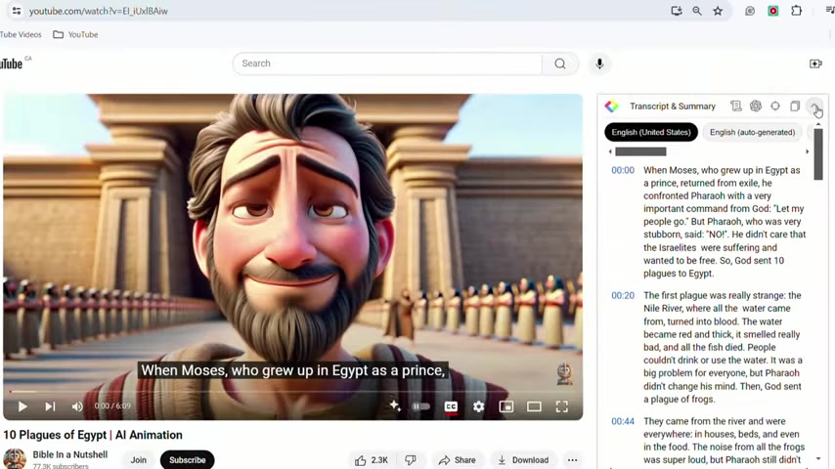
Task: Toggle the autoplay switch
Action: 421,406
